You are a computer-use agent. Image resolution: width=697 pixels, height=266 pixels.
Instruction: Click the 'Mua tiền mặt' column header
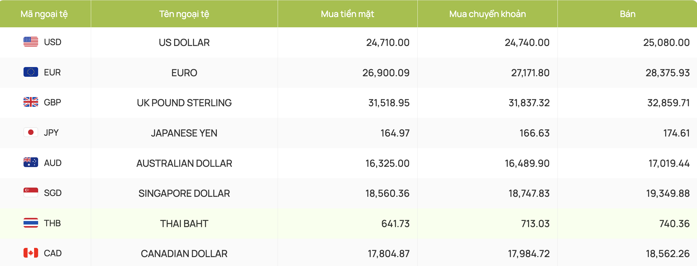(x=347, y=14)
